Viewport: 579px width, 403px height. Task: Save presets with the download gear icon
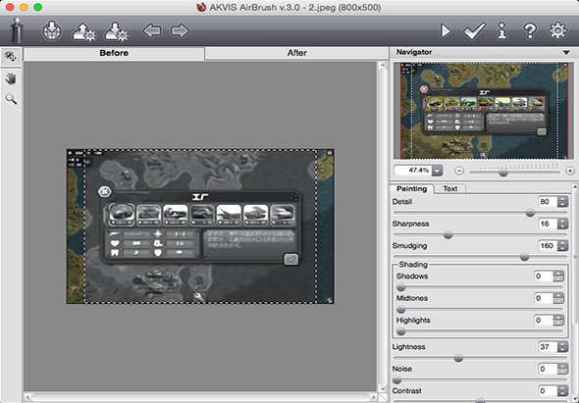(116, 31)
